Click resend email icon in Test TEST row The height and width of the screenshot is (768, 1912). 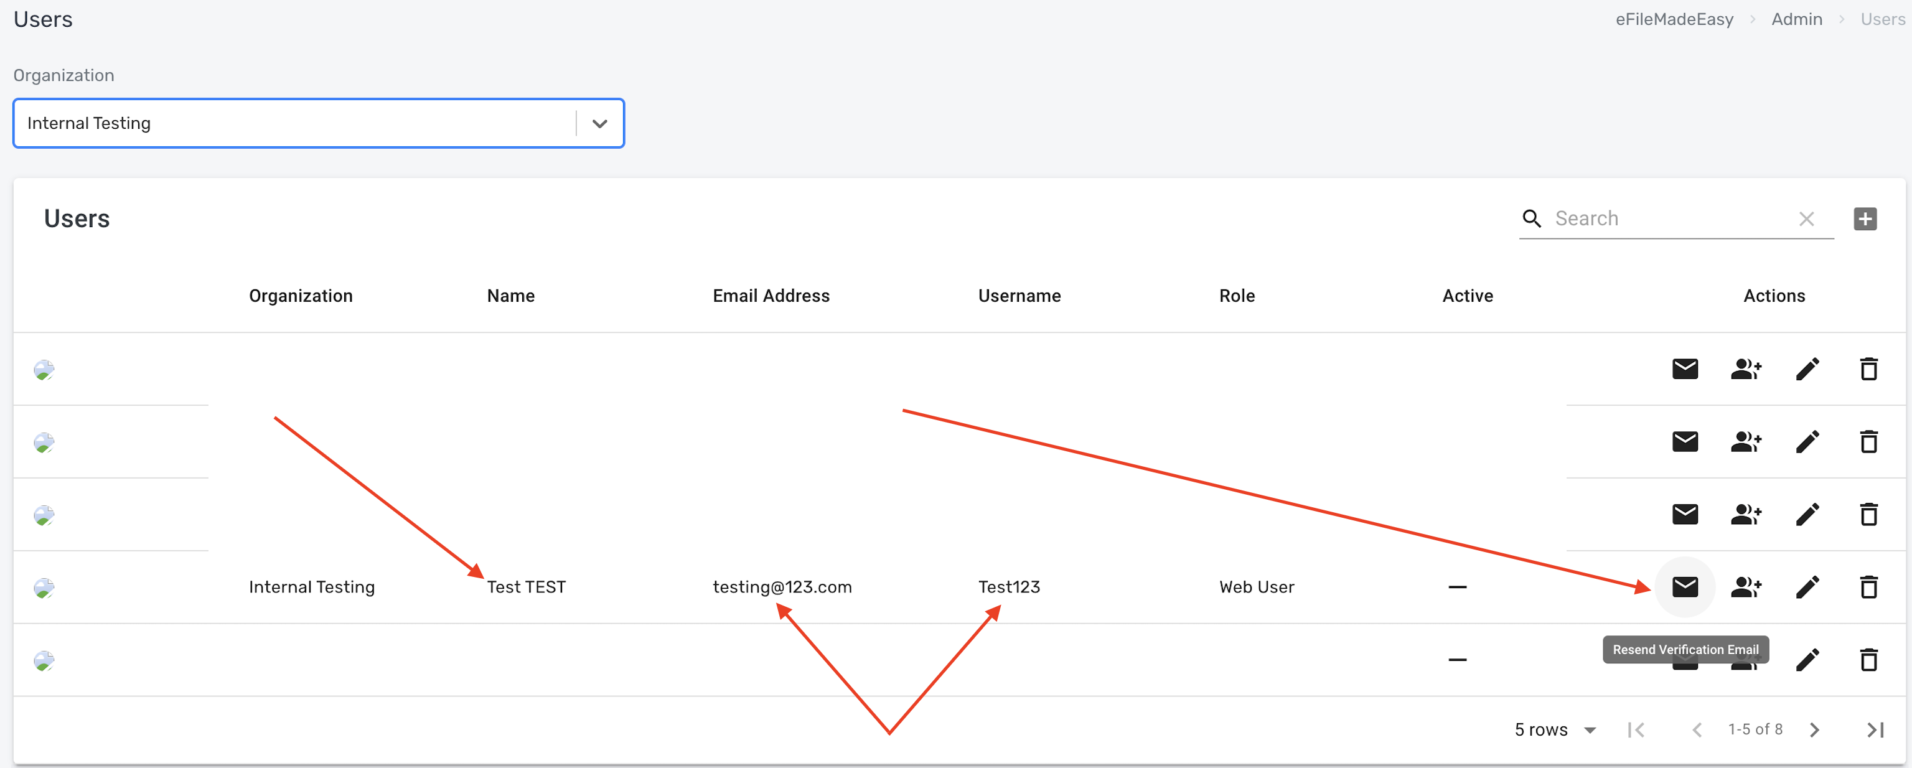tap(1685, 587)
